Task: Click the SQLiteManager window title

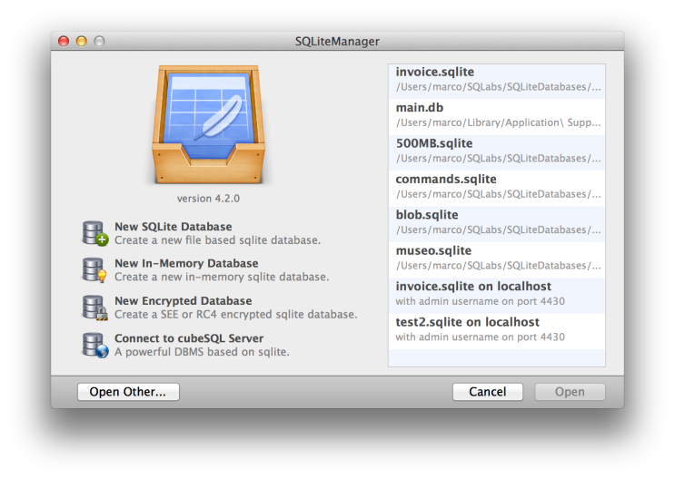Action: (337, 42)
